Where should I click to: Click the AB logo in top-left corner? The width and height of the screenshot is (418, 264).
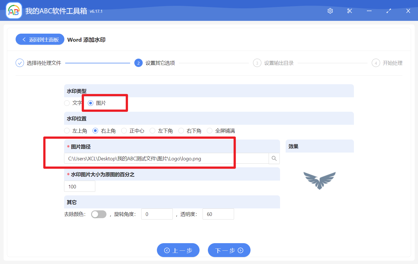(14, 10)
